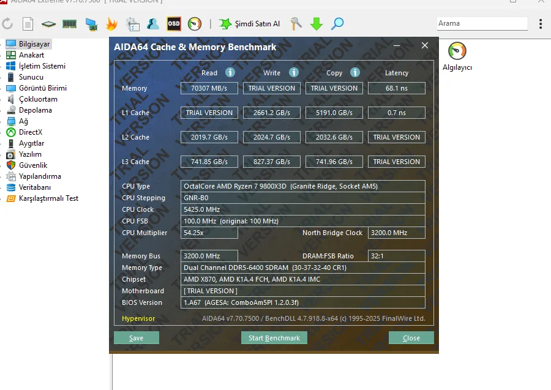Select Anakart in the sidebar tree
551x390 pixels.
pyautogui.click(x=31, y=55)
